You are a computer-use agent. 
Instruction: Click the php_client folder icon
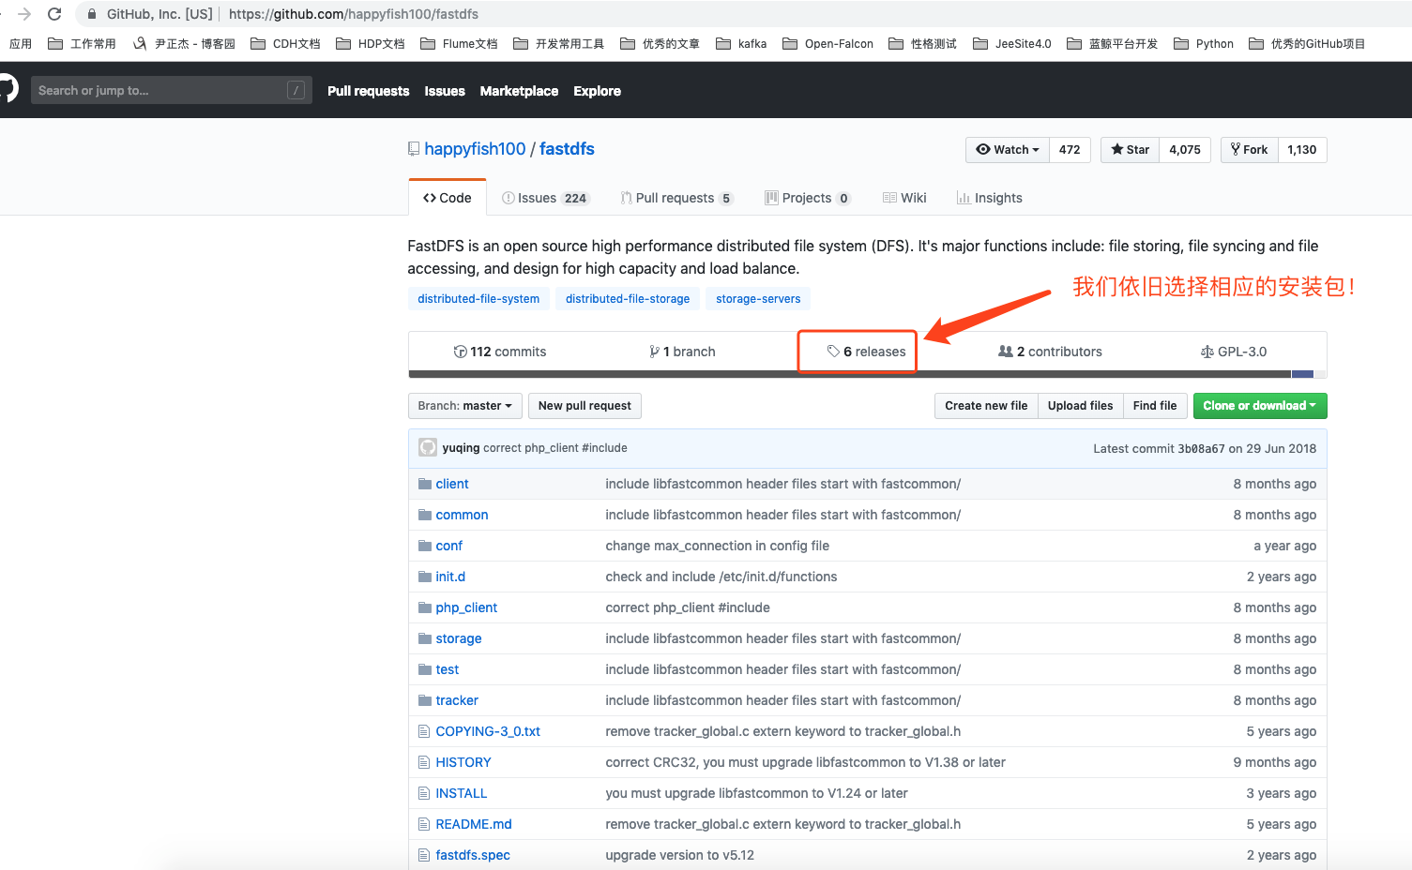point(425,607)
